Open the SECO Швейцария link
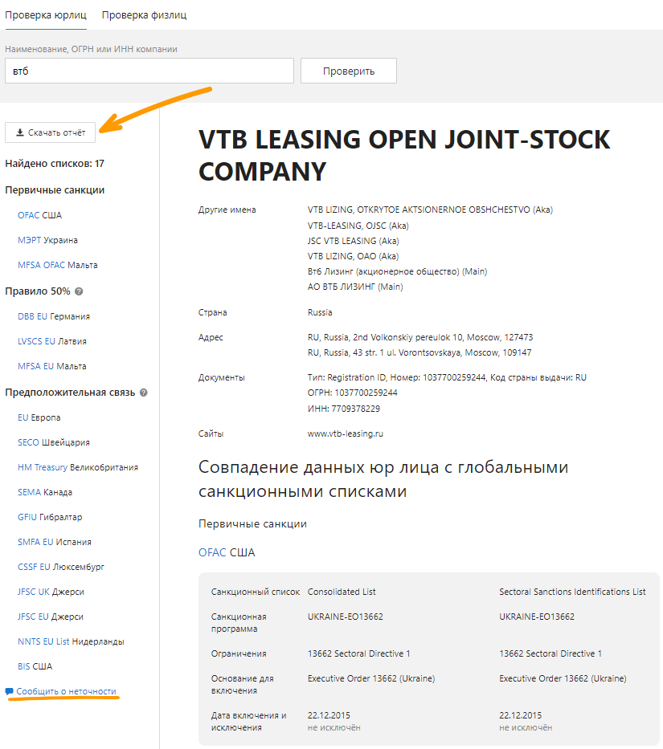Image resolution: width=663 pixels, height=749 pixels. pos(54,442)
